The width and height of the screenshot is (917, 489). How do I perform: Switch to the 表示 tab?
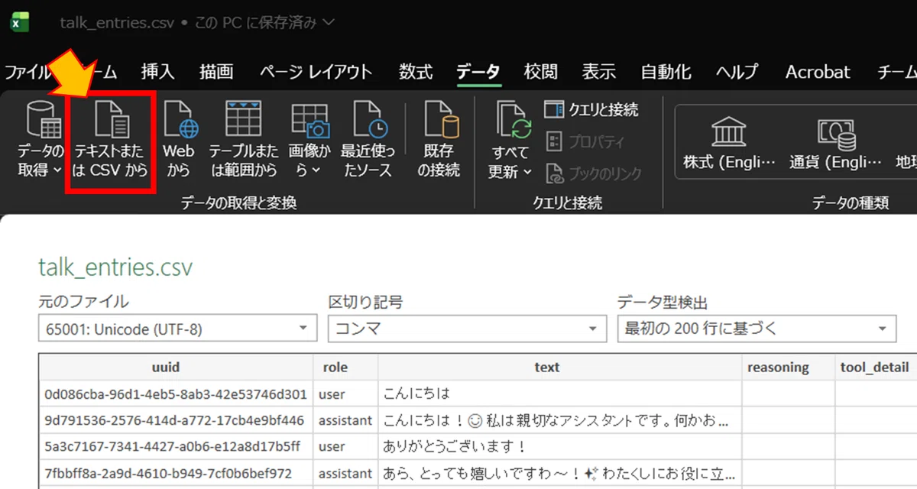(598, 72)
